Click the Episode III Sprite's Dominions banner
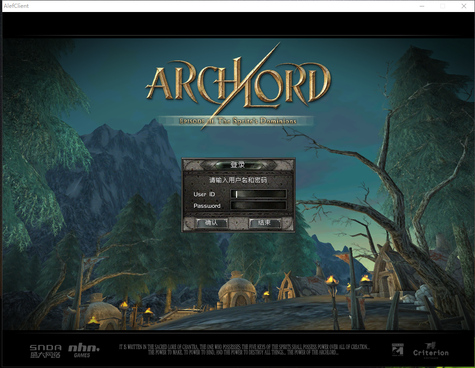The height and width of the screenshot is (368, 475). 237,121
